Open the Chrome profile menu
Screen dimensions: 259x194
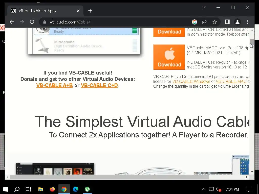(237, 22)
